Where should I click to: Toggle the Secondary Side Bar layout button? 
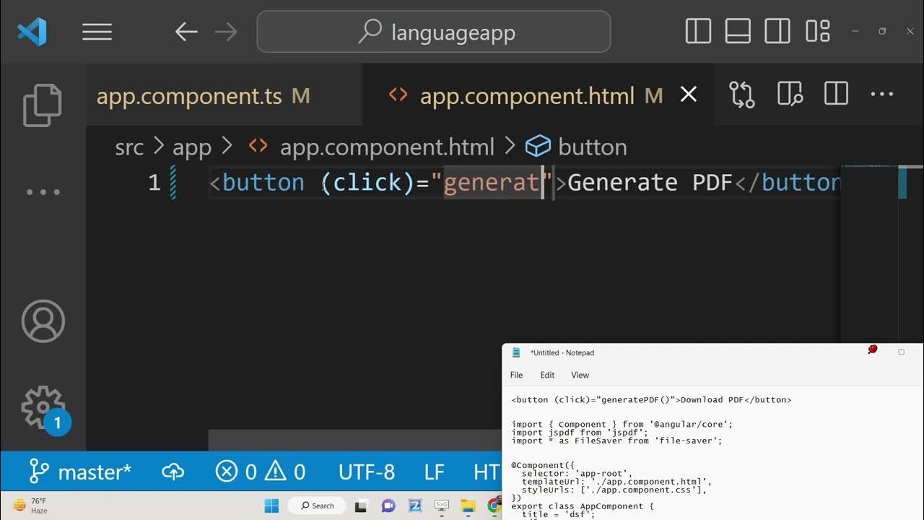tap(777, 32)
